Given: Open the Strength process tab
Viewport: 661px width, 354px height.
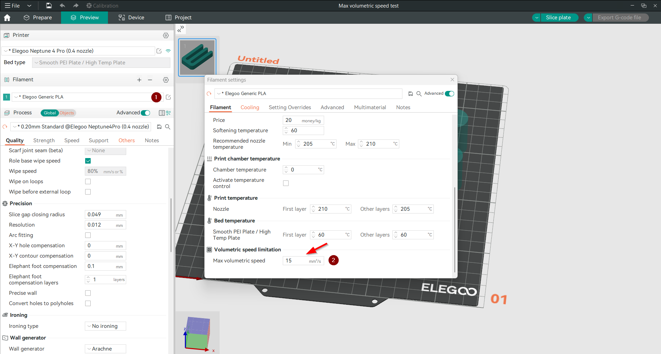Looking at the screenshot, I should click(x=44, y=140).
